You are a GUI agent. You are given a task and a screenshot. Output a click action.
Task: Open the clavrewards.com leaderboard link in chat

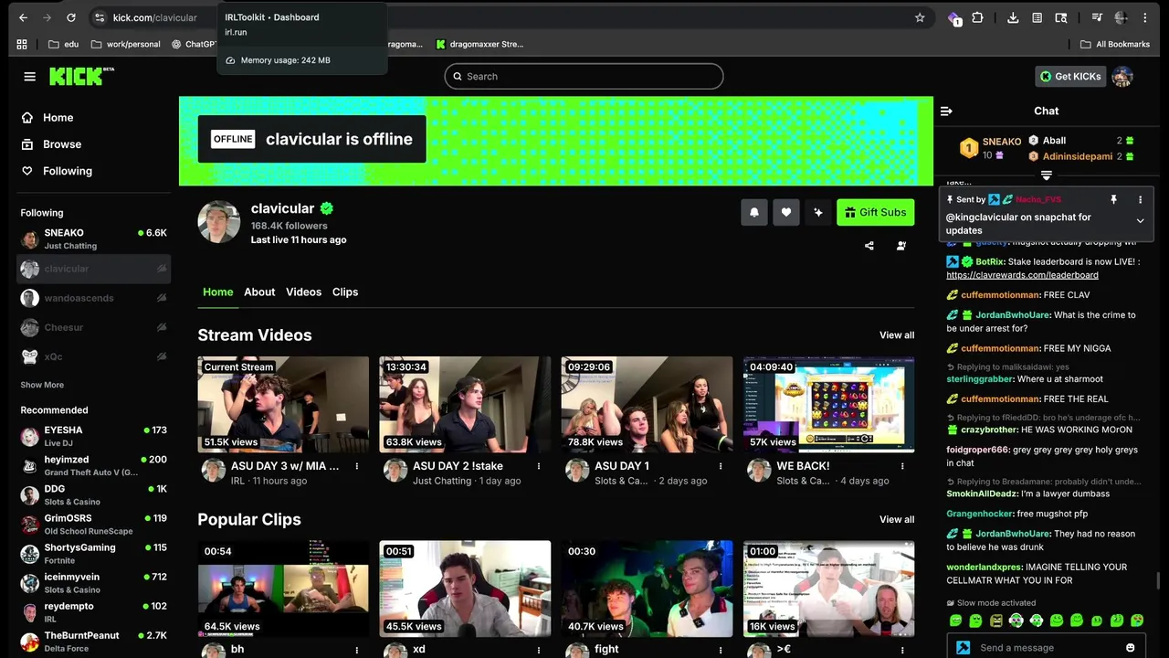1022,275
